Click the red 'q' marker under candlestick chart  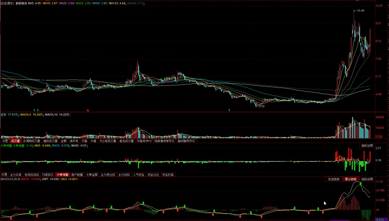point(88,110)
